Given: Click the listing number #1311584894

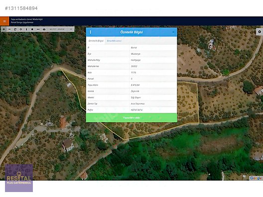Looking at the screenshot, I should [21, 8].
